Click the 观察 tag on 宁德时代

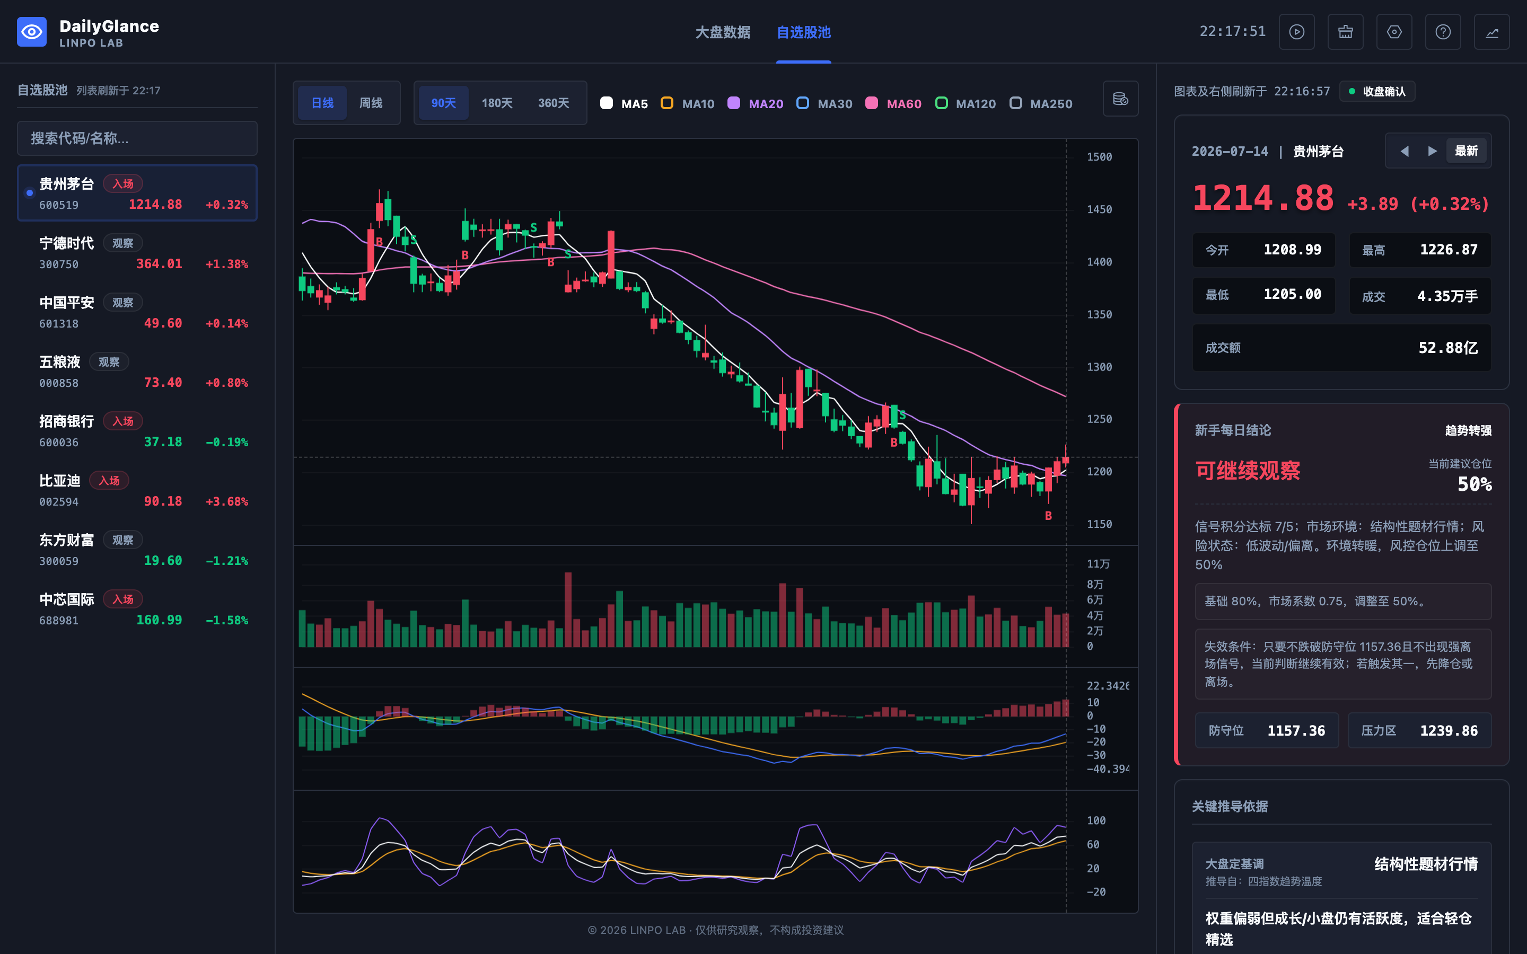coord(122,243)
